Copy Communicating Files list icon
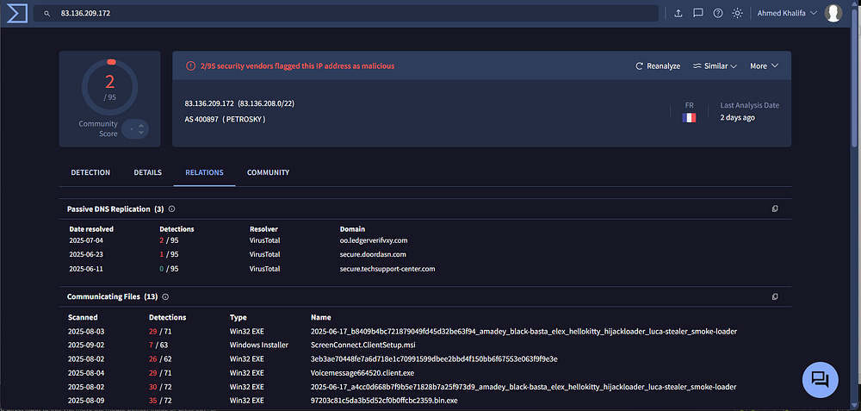861x411 pixels. tap(775, 296)
